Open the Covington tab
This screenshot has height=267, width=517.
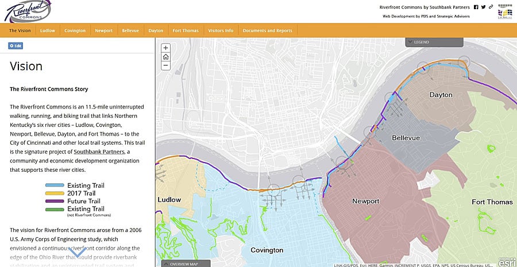75,30
